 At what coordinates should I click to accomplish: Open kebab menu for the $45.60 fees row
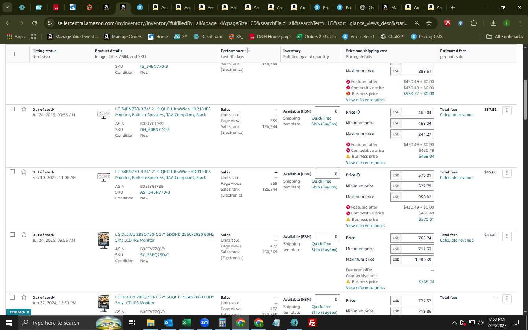click(507, 173)
